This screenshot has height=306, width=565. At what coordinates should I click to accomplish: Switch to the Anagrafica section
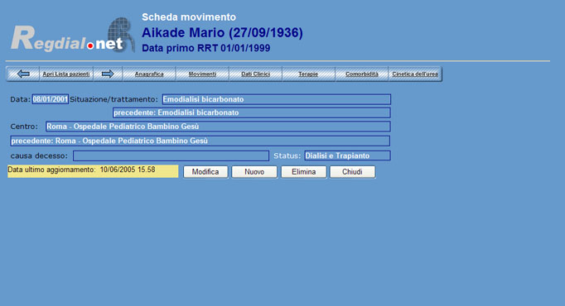coord(149,74)
